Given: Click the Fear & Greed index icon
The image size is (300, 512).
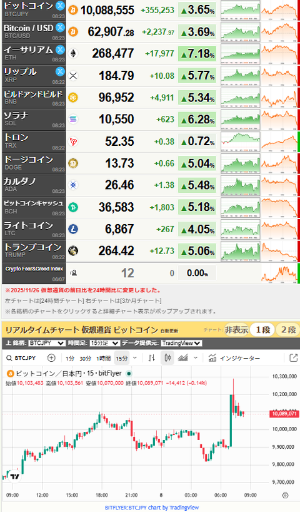Looking at the screenshot, I should pyautogui.click(x=74, y=273).
